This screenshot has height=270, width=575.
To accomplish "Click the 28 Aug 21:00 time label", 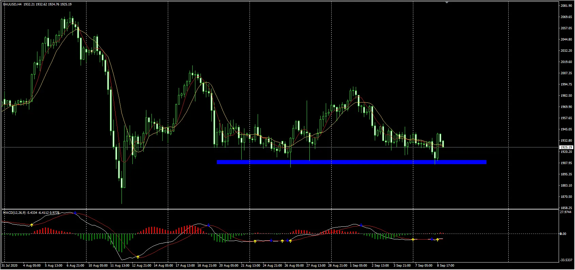I will pyautogui.click(x=338, y=266).
